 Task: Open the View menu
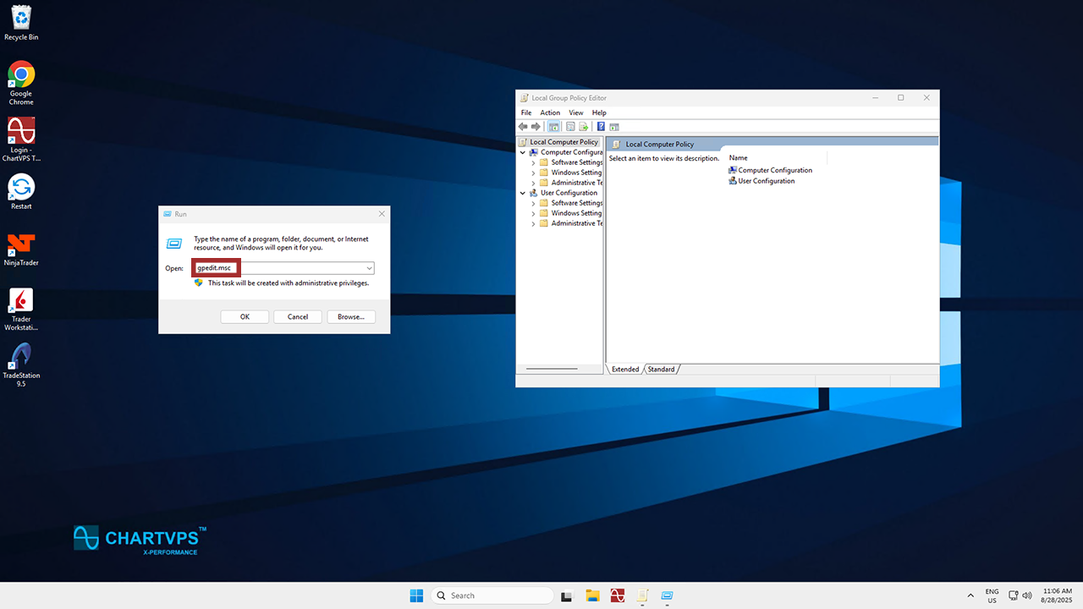tap(576, 112)
